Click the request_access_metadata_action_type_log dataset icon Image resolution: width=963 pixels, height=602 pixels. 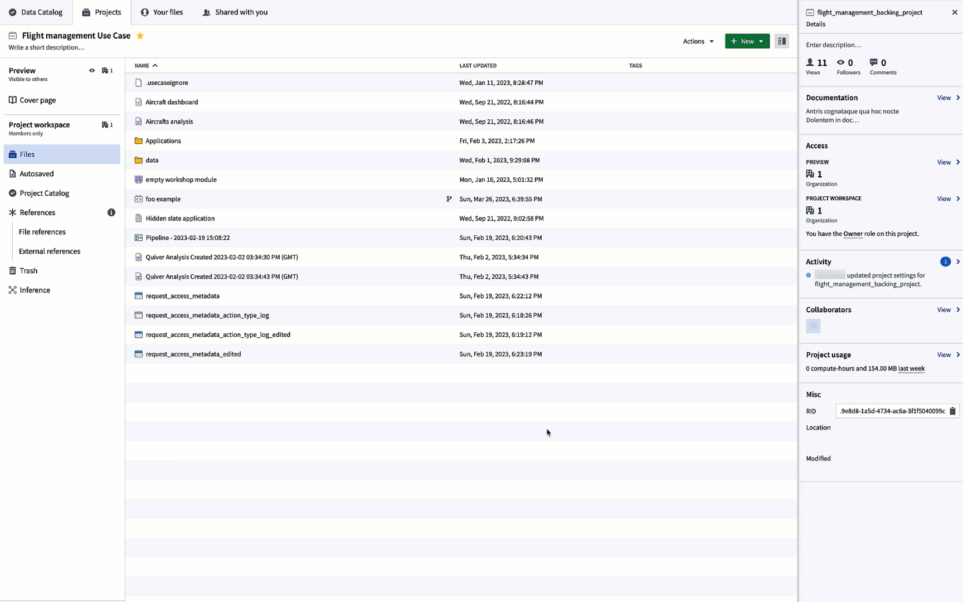(138, 315)
